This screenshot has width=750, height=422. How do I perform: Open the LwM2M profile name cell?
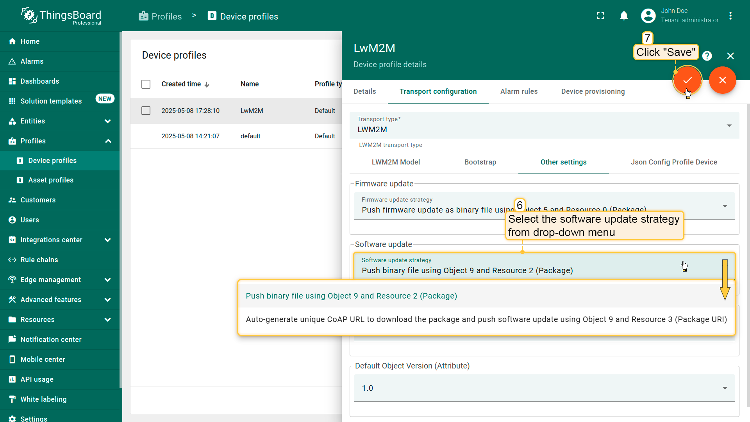click(x=252, y=111)
